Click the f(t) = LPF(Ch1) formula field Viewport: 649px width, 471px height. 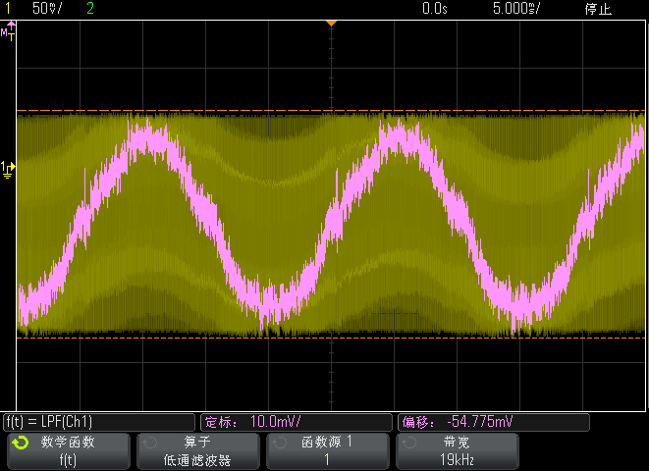[x=98, y=422]
